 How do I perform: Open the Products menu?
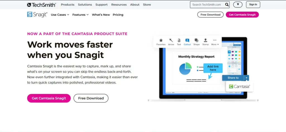click(x=68, y=4)
